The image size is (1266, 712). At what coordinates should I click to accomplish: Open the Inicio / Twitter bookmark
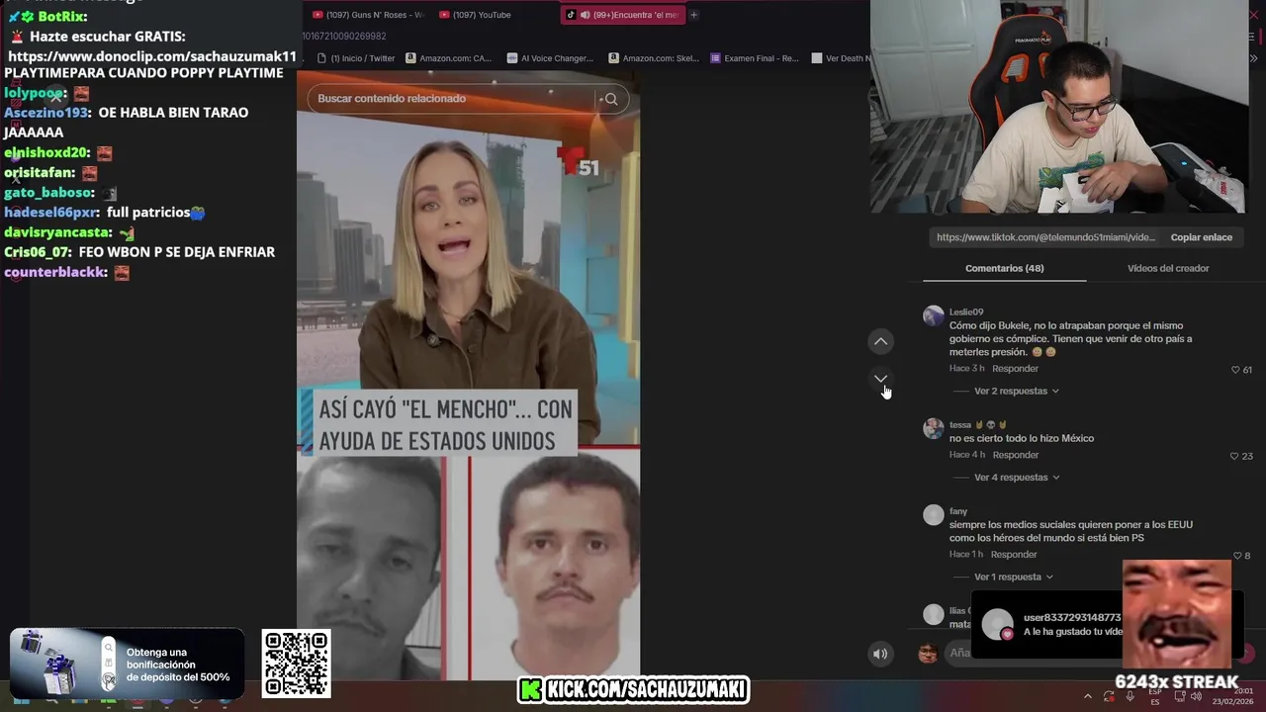(x=355, y=58)
